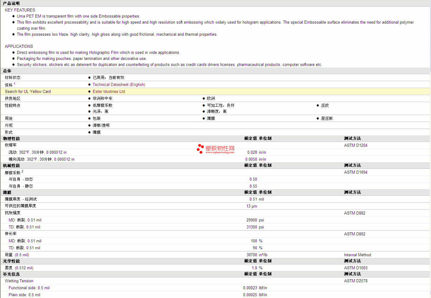431x298 pixels.
Task: Select the 物理性能 section header
Action: coord(11,139)
